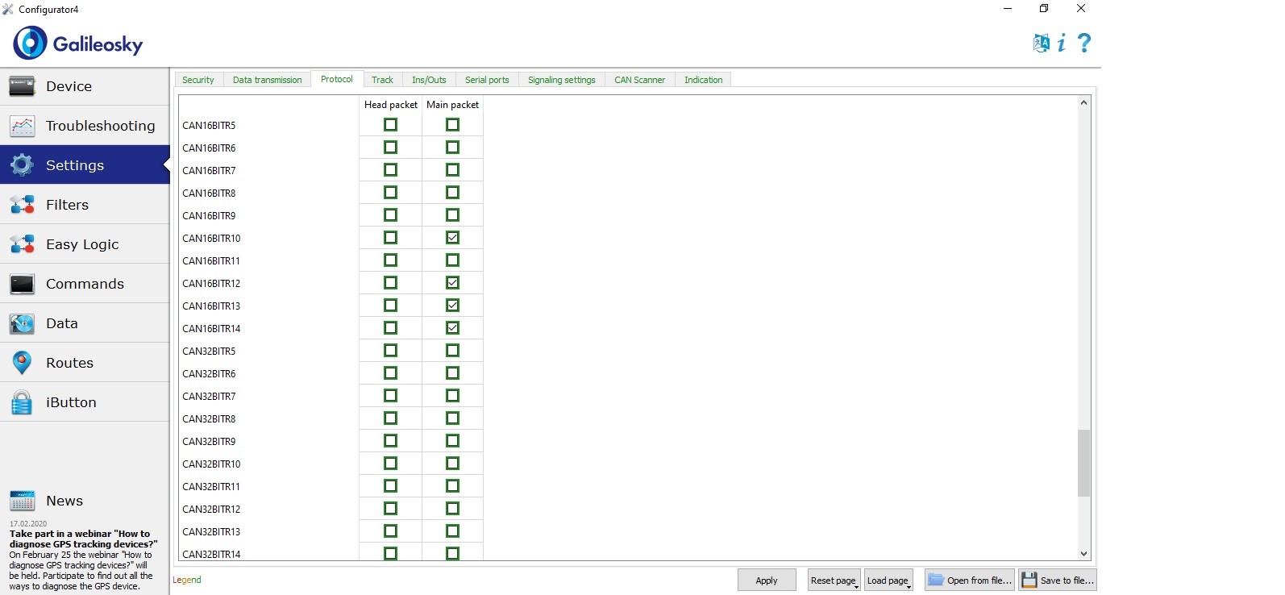
Task: Select the CAN32BITR14 row label
Action: click(x=211, y=555)
